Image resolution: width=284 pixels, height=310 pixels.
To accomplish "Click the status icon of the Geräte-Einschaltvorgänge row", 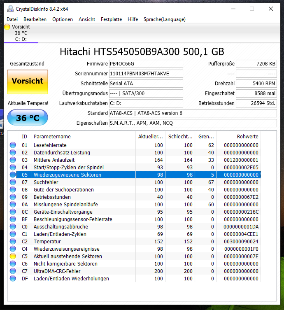I will tap(13, 212).
